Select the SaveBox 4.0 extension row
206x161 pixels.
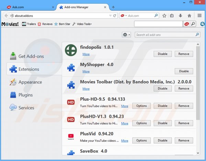[129, 151]
